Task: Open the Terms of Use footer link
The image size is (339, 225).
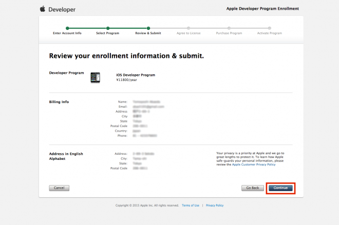Action: coord(191,205)
